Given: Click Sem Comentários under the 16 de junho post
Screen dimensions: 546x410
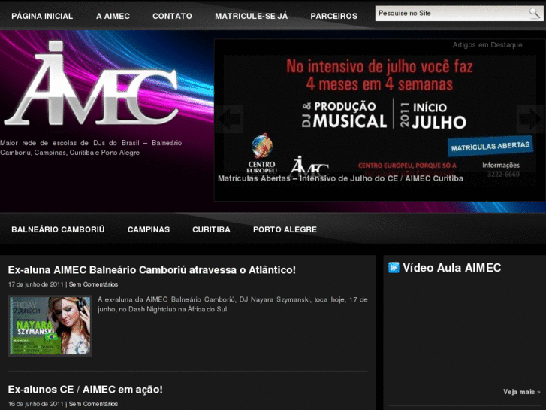Looking at the screenshot, I should (x=93, y=404).
